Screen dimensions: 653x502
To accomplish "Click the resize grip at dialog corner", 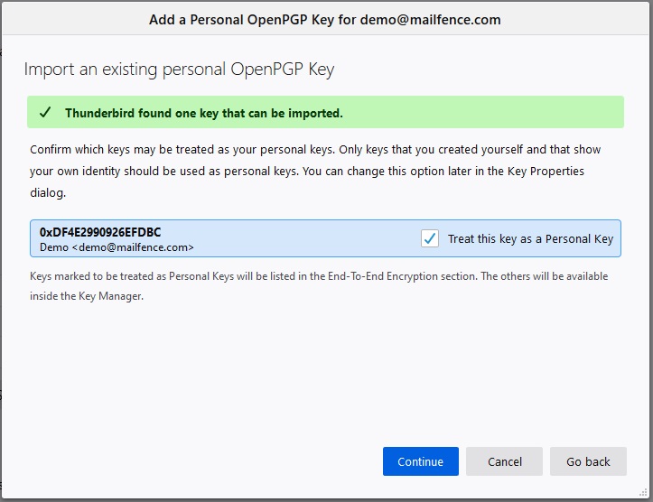I will coord(643,493).
